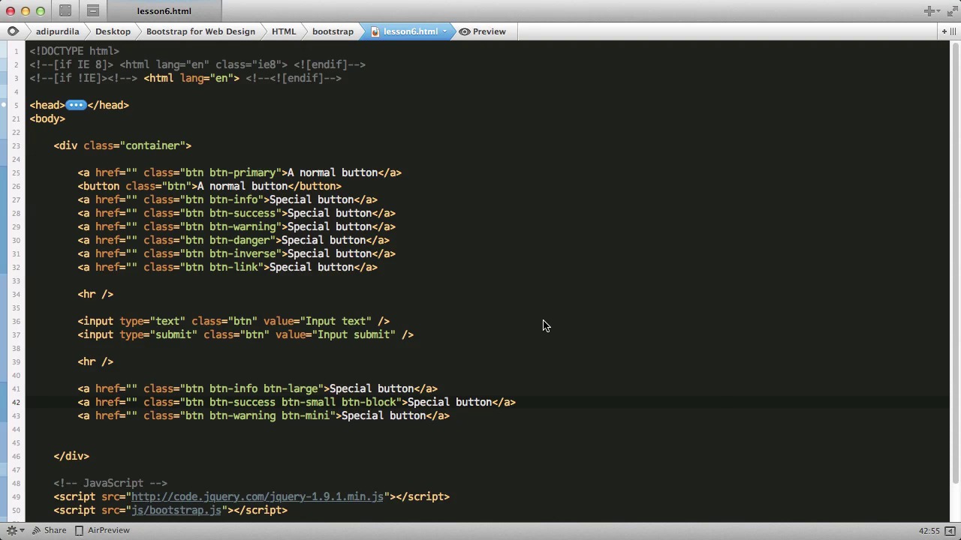Click the '<button' tag on line 26
Screen dimensions: 961x540
click(x=98, y=186)
